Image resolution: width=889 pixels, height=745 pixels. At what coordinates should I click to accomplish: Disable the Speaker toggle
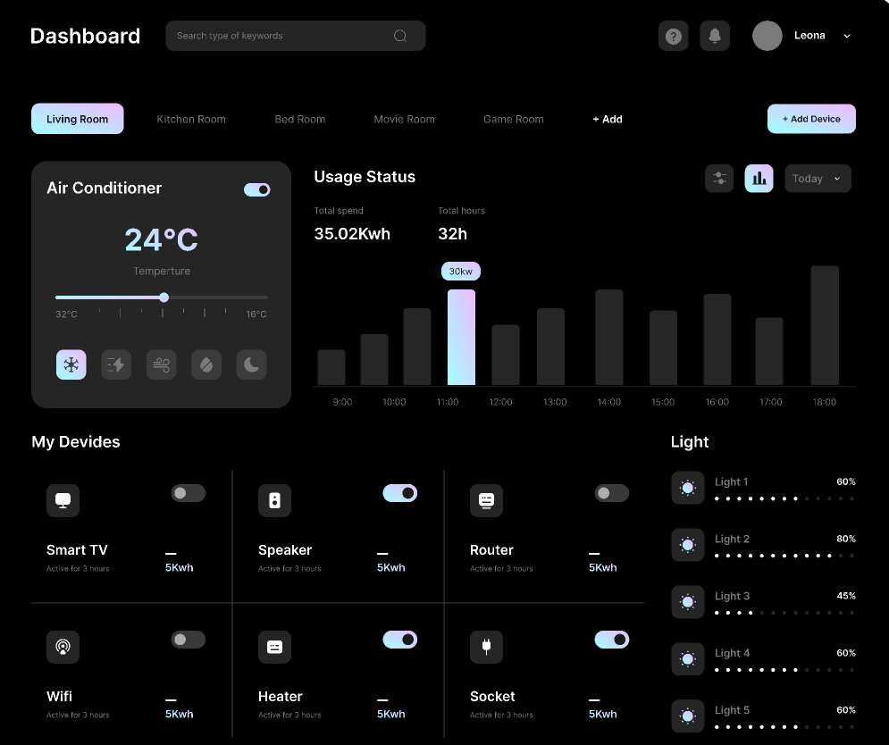400,493
